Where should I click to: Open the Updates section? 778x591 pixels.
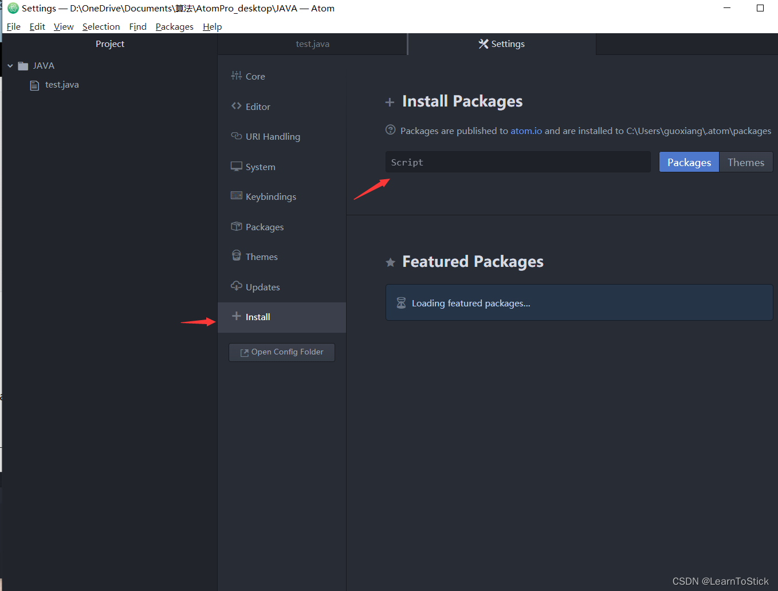282,287
